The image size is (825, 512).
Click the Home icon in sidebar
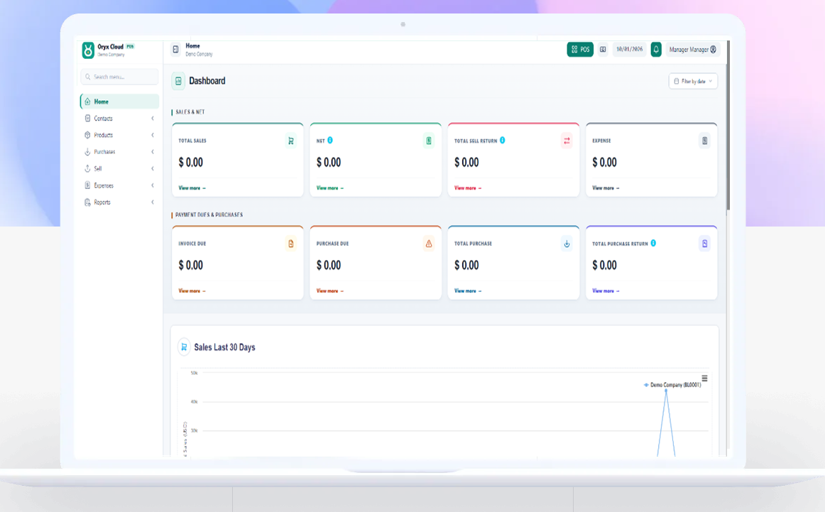[87, 102]
